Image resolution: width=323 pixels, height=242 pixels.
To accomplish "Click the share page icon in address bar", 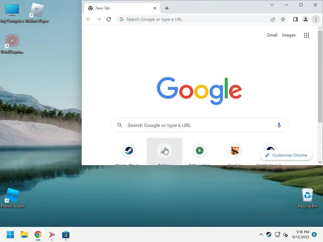I will pos(273,19).
